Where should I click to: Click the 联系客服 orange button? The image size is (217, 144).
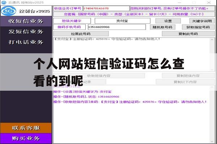(26, 128)
